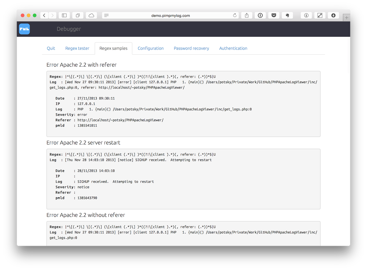Click heading "Error Apache 2.2 server restart"

pyautogui.click(x=83, y=143)
